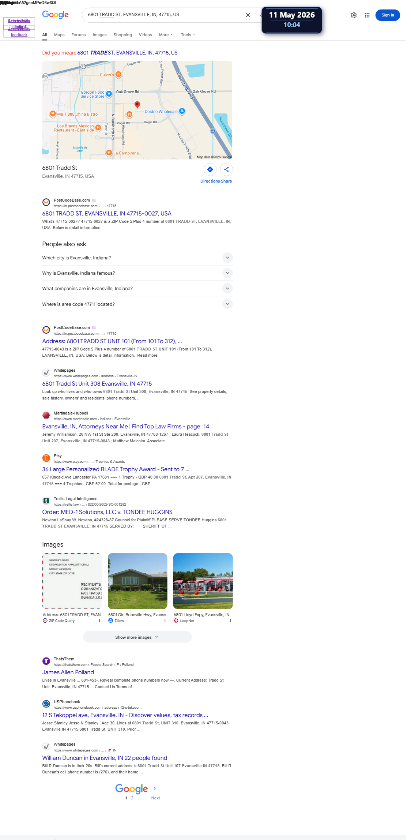Click the Sign in button
The image size is (411, 840).
(388, 15)
